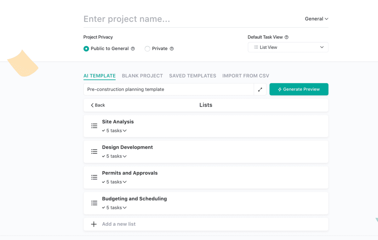Expand tasks under Budgeting and Scheduling
Viewport: 378px width, 240px height.
coord(114,208)
